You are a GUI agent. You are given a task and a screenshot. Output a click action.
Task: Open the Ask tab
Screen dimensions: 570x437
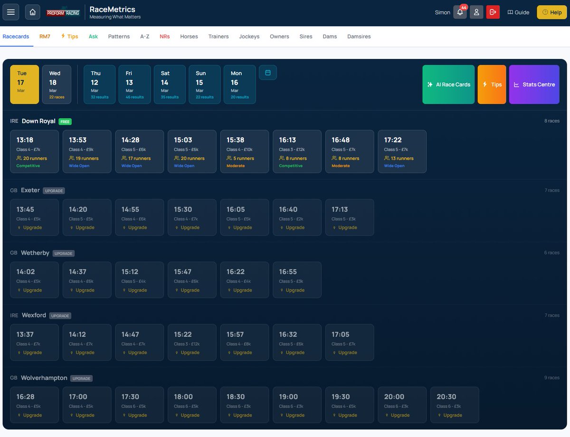click(x=93, y=37)
